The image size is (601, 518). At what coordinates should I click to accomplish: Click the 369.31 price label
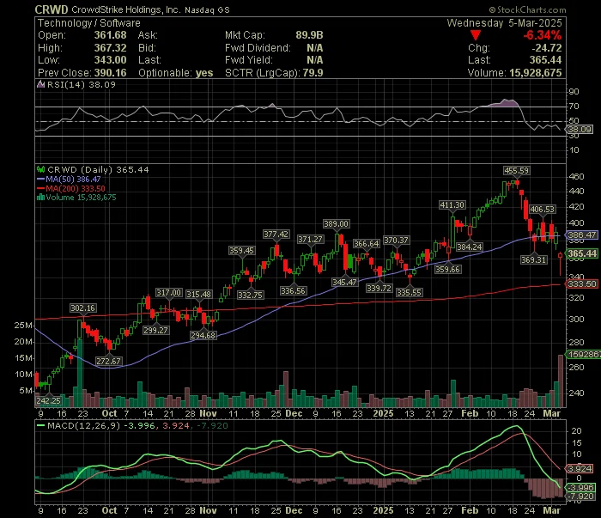[533, 260]
